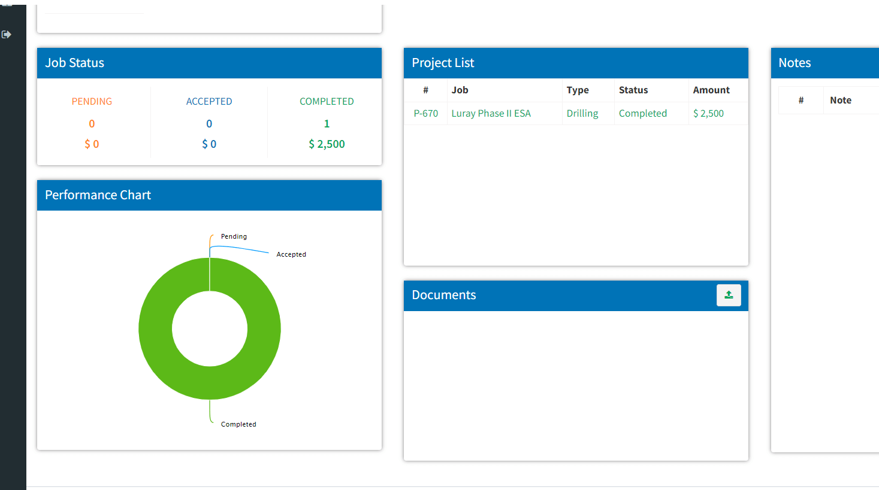This screenshot has height=490, width=879.
Task: Sort project list by Status column
Action: 633,90
